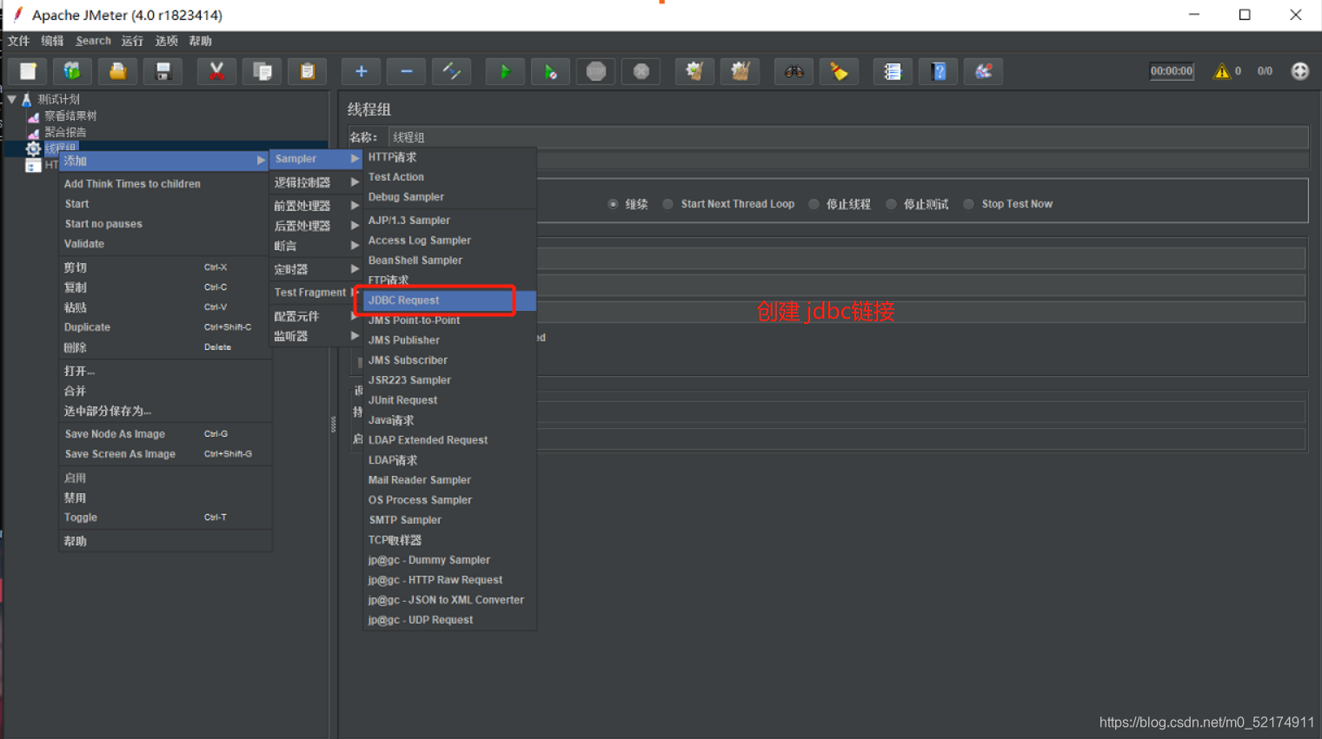This screenshot has height=739, width=1322.
Task: Open the 帮助 menu in menu bar
Action: [200, 41]
